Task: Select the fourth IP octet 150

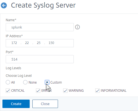Action: point(51,43)
